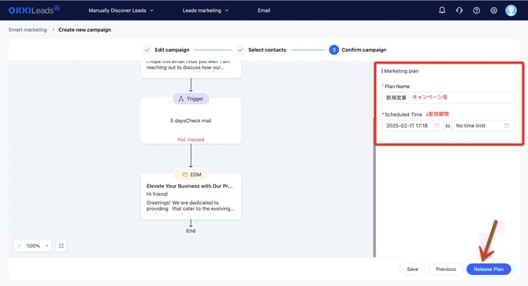Select the EDM node badge
Image resolution: width=528 pixels, height=286 pixels.
pos(191,175)
